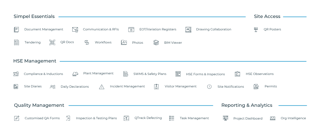The height and width of the screenshot is (136, 321).
Task: Go to Site Diaries
Action: coord(33,87)
